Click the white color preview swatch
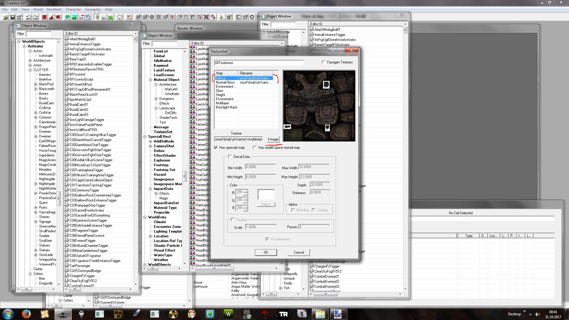 [266, 194]
